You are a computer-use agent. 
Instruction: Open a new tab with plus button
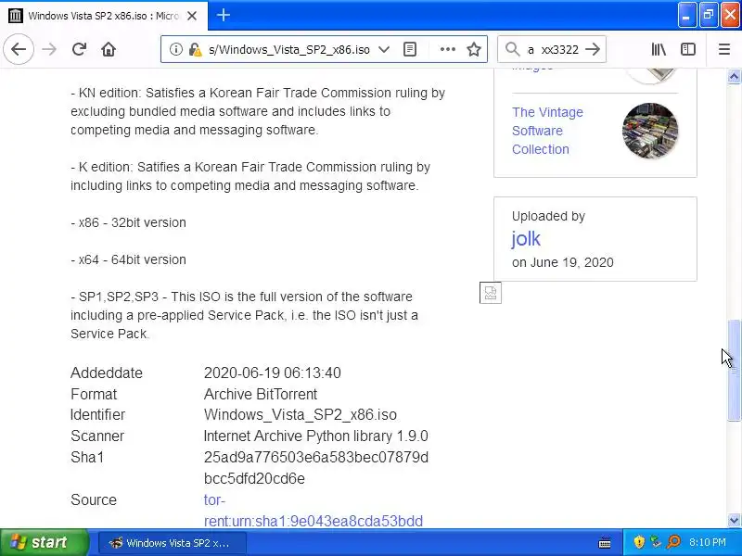pos(224,15)
